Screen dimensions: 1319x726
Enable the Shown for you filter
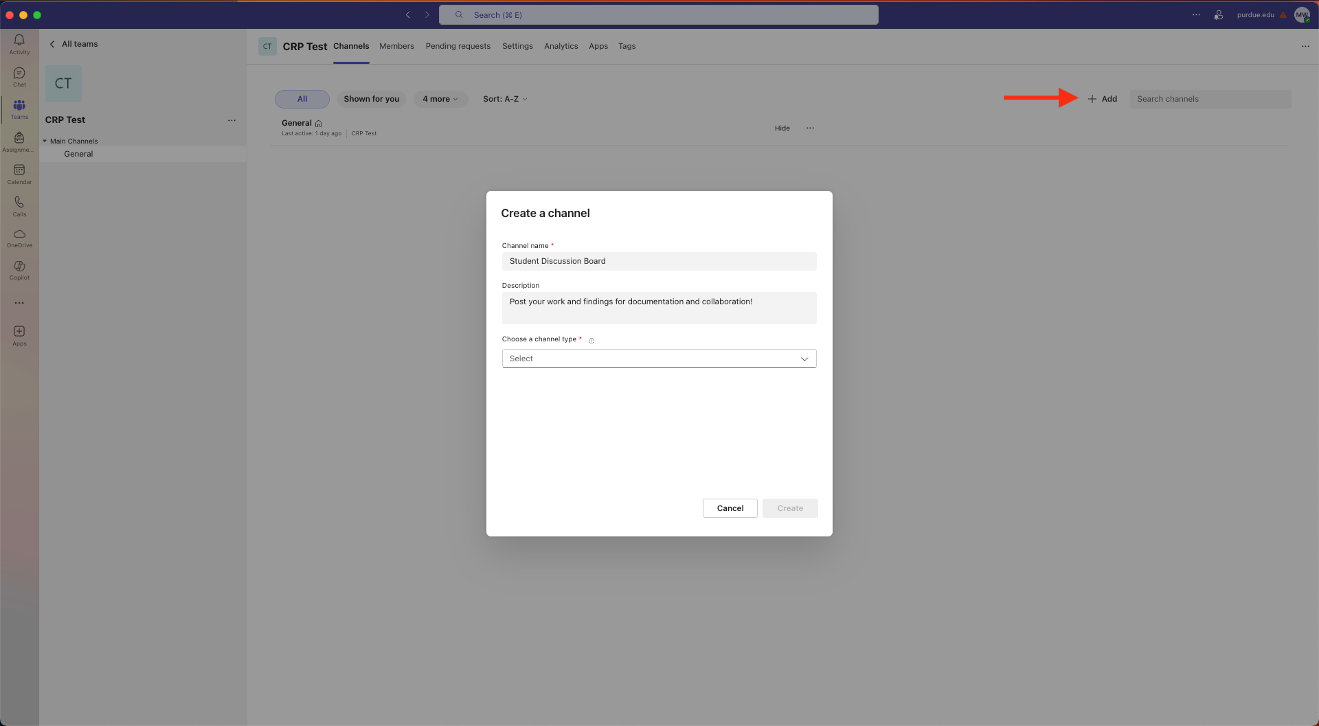371,99
